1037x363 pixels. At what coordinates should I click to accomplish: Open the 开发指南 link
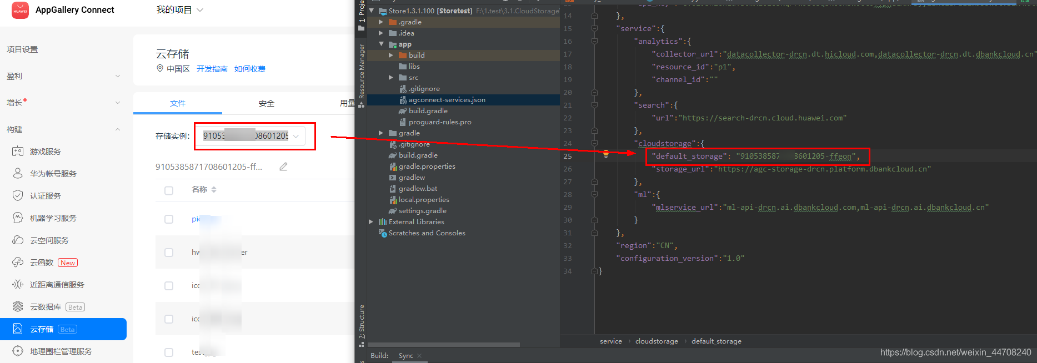coord(212,69)
